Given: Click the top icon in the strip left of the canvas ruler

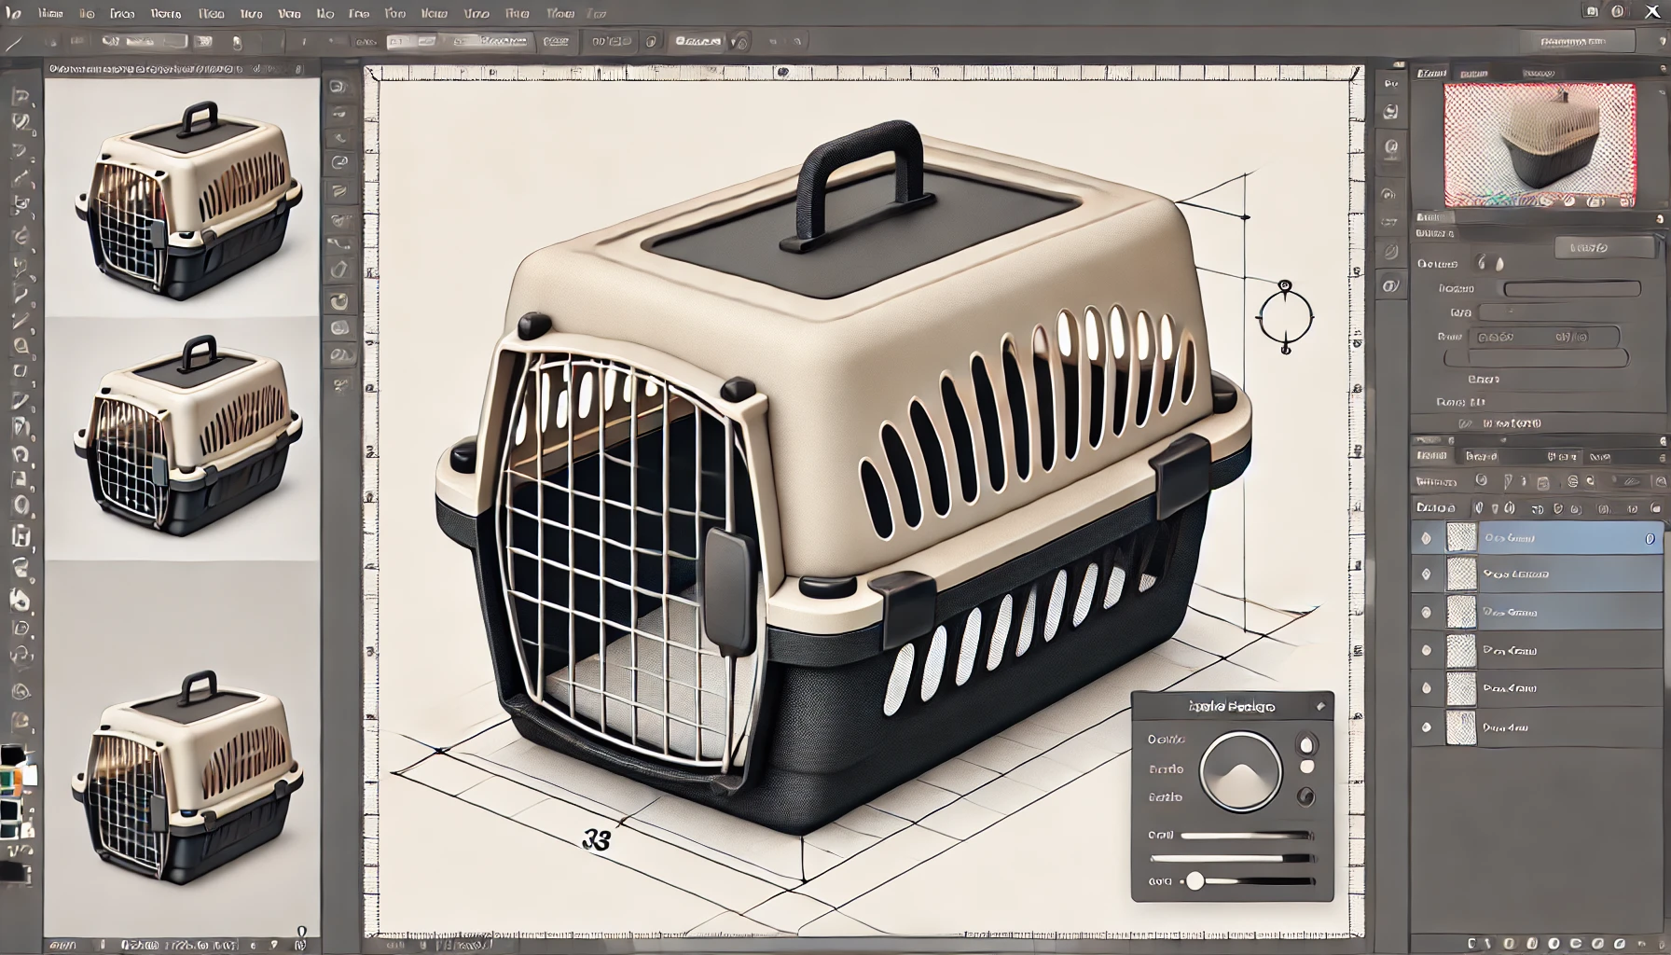Looking at the screenshot, I should click(x=338, y=87).
